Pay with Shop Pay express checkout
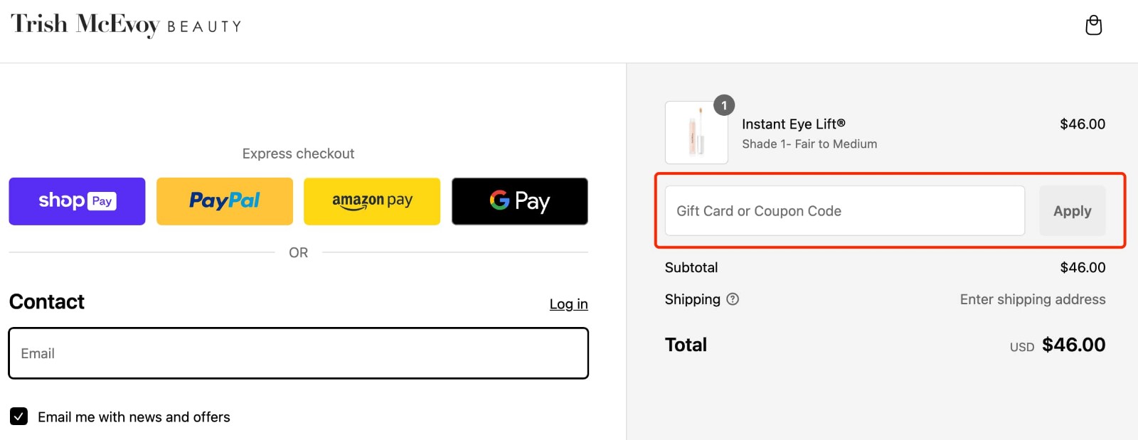This screenshot has width=1138, height=440. (77, 201)
